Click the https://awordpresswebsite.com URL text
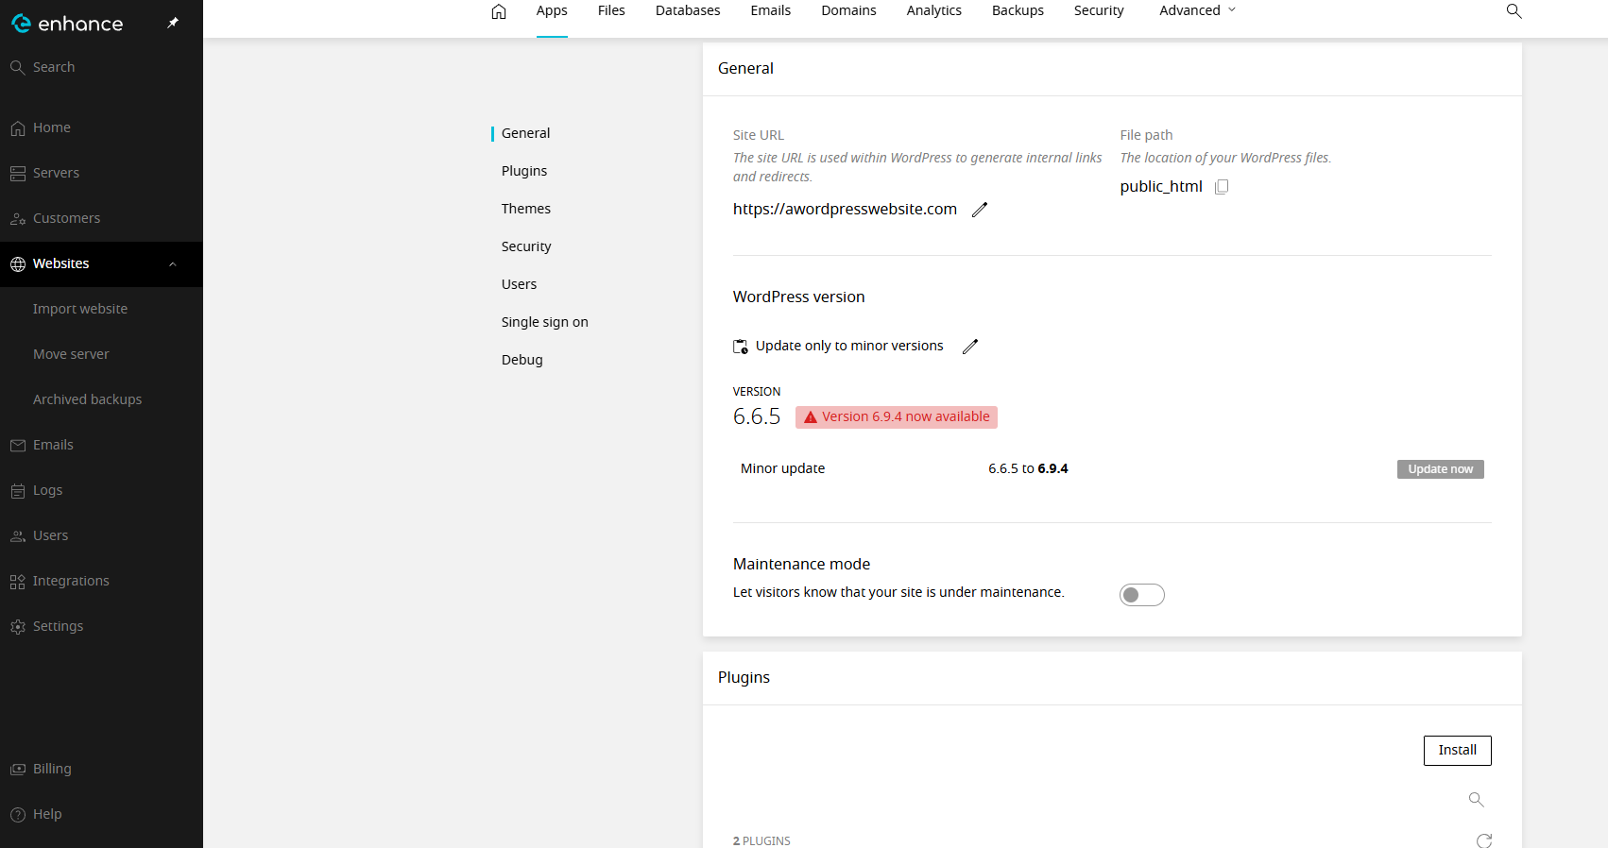This screenshot has width=1608, height=848. click(x=845, y=210)
